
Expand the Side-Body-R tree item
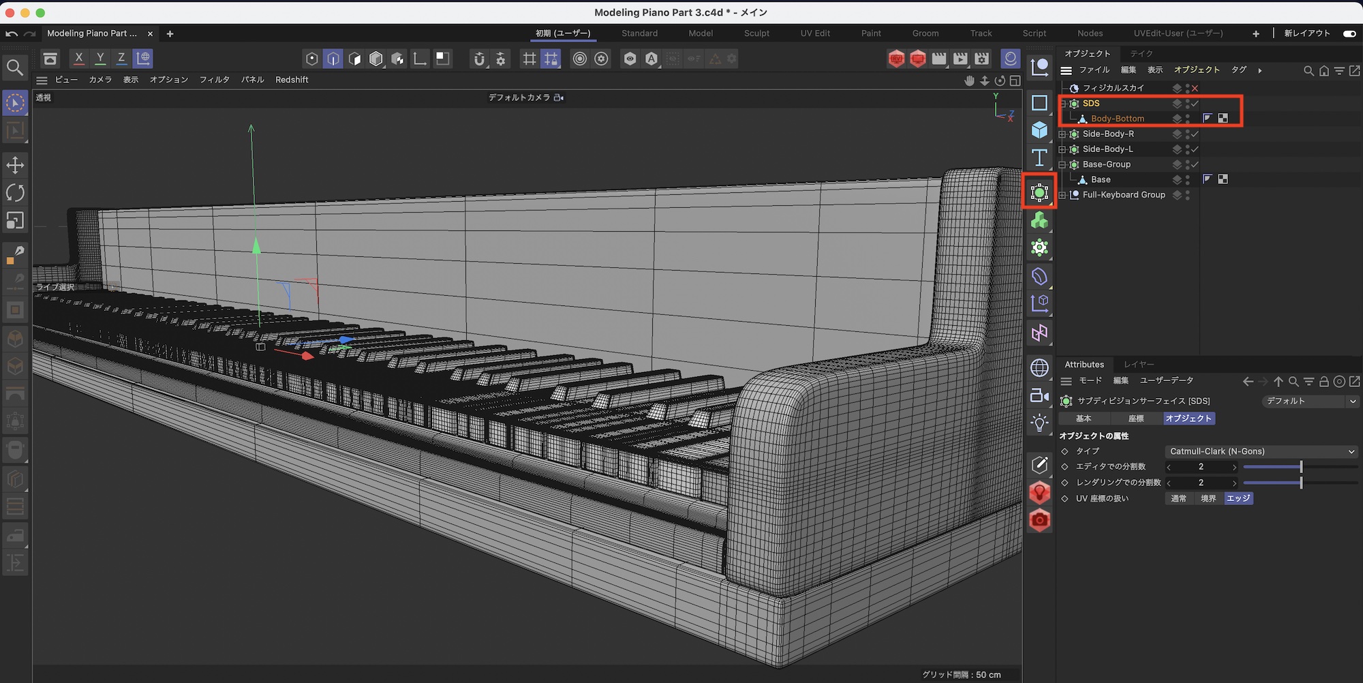[x=1062, y=134]
